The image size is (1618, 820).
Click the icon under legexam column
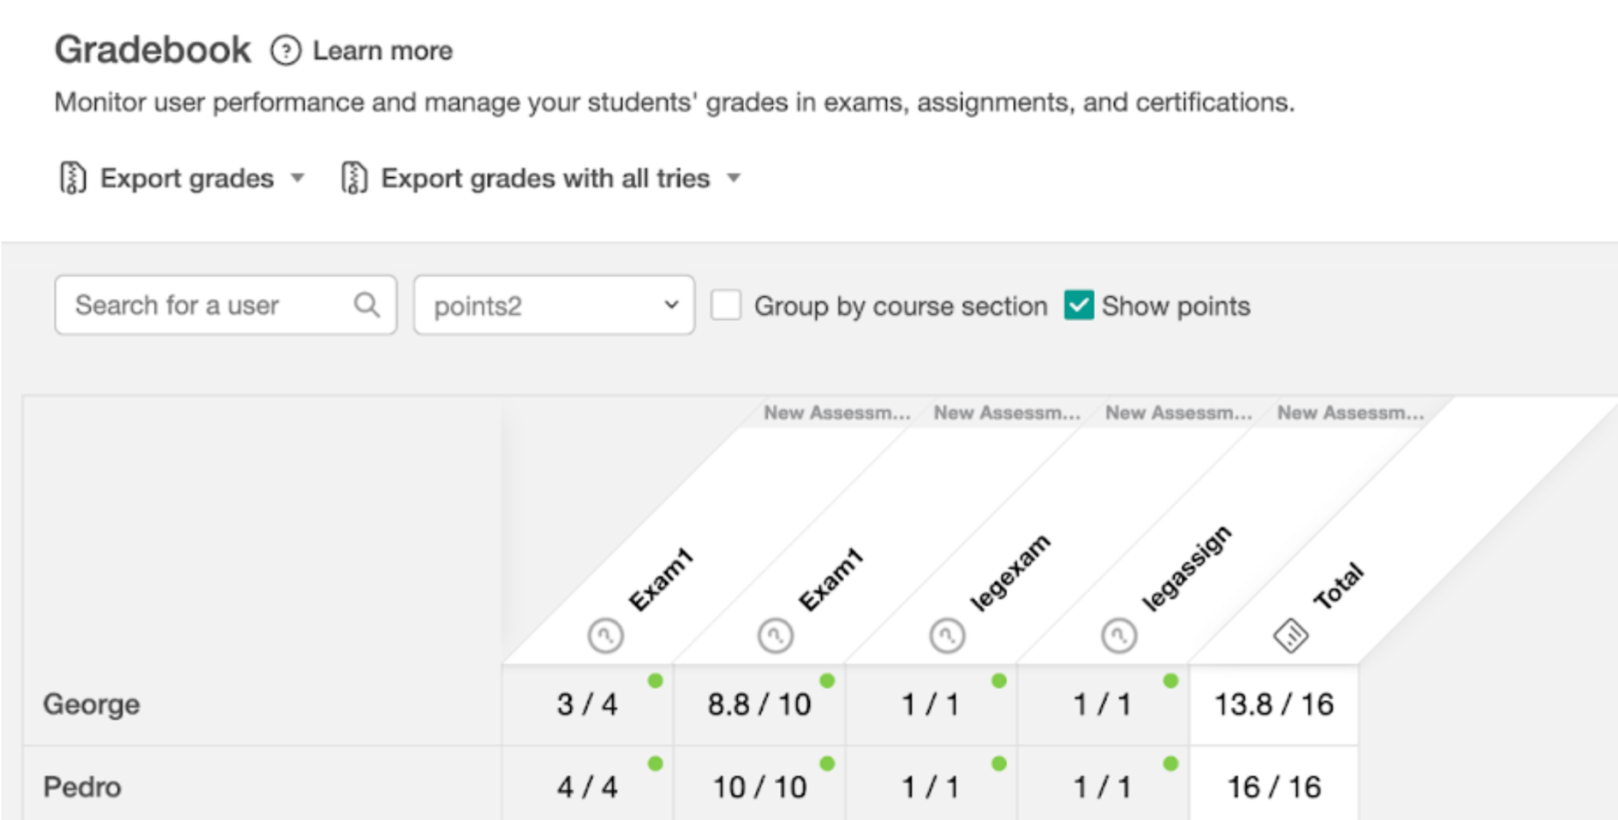[x=947, y=636]
